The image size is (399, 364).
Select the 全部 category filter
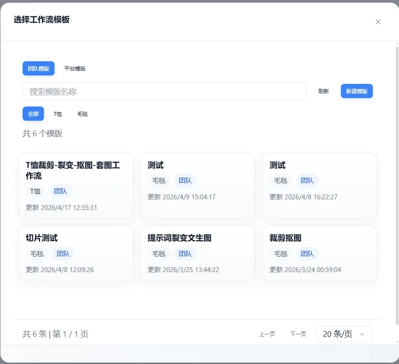coord(33,114)
